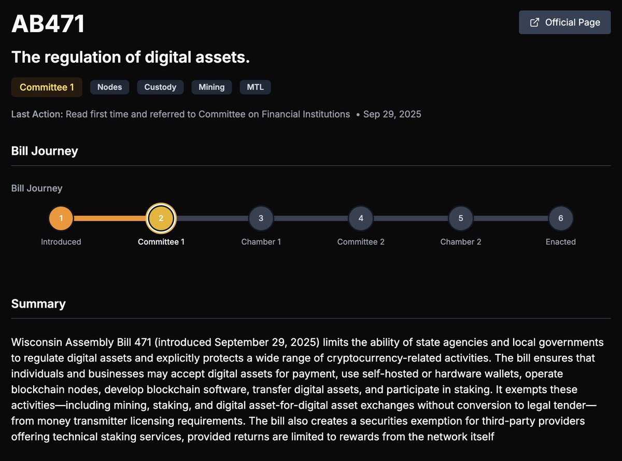Viewport: 622px width, 461px height.
Task: Click the orange progress bar segment
Action: click(110, 219)
